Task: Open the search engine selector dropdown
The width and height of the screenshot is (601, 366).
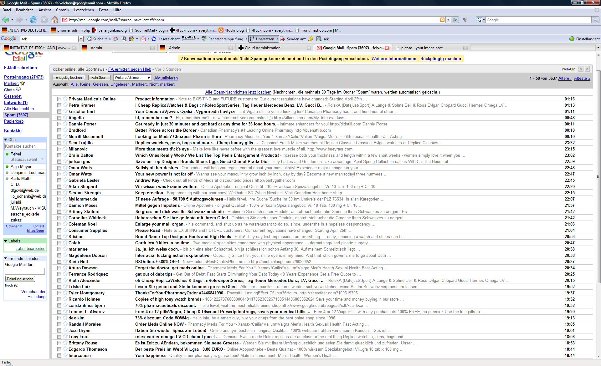Action: [x=480, y=20]
